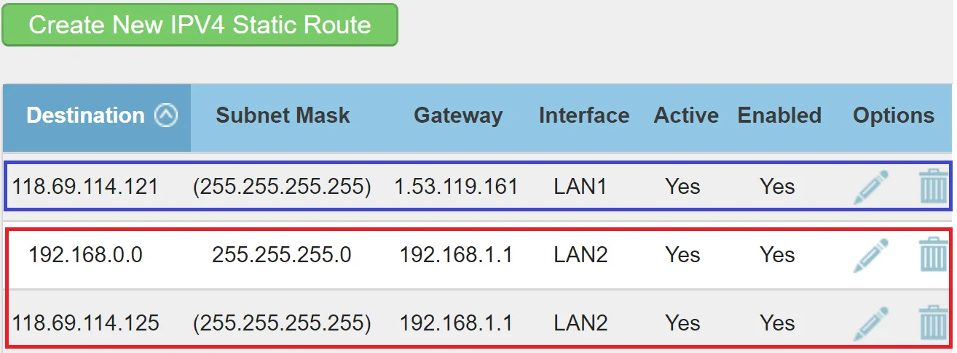Delete the 118.69.114.125 route with trash icon
Viewport: 957px width, 353px height.
[933, 322]
